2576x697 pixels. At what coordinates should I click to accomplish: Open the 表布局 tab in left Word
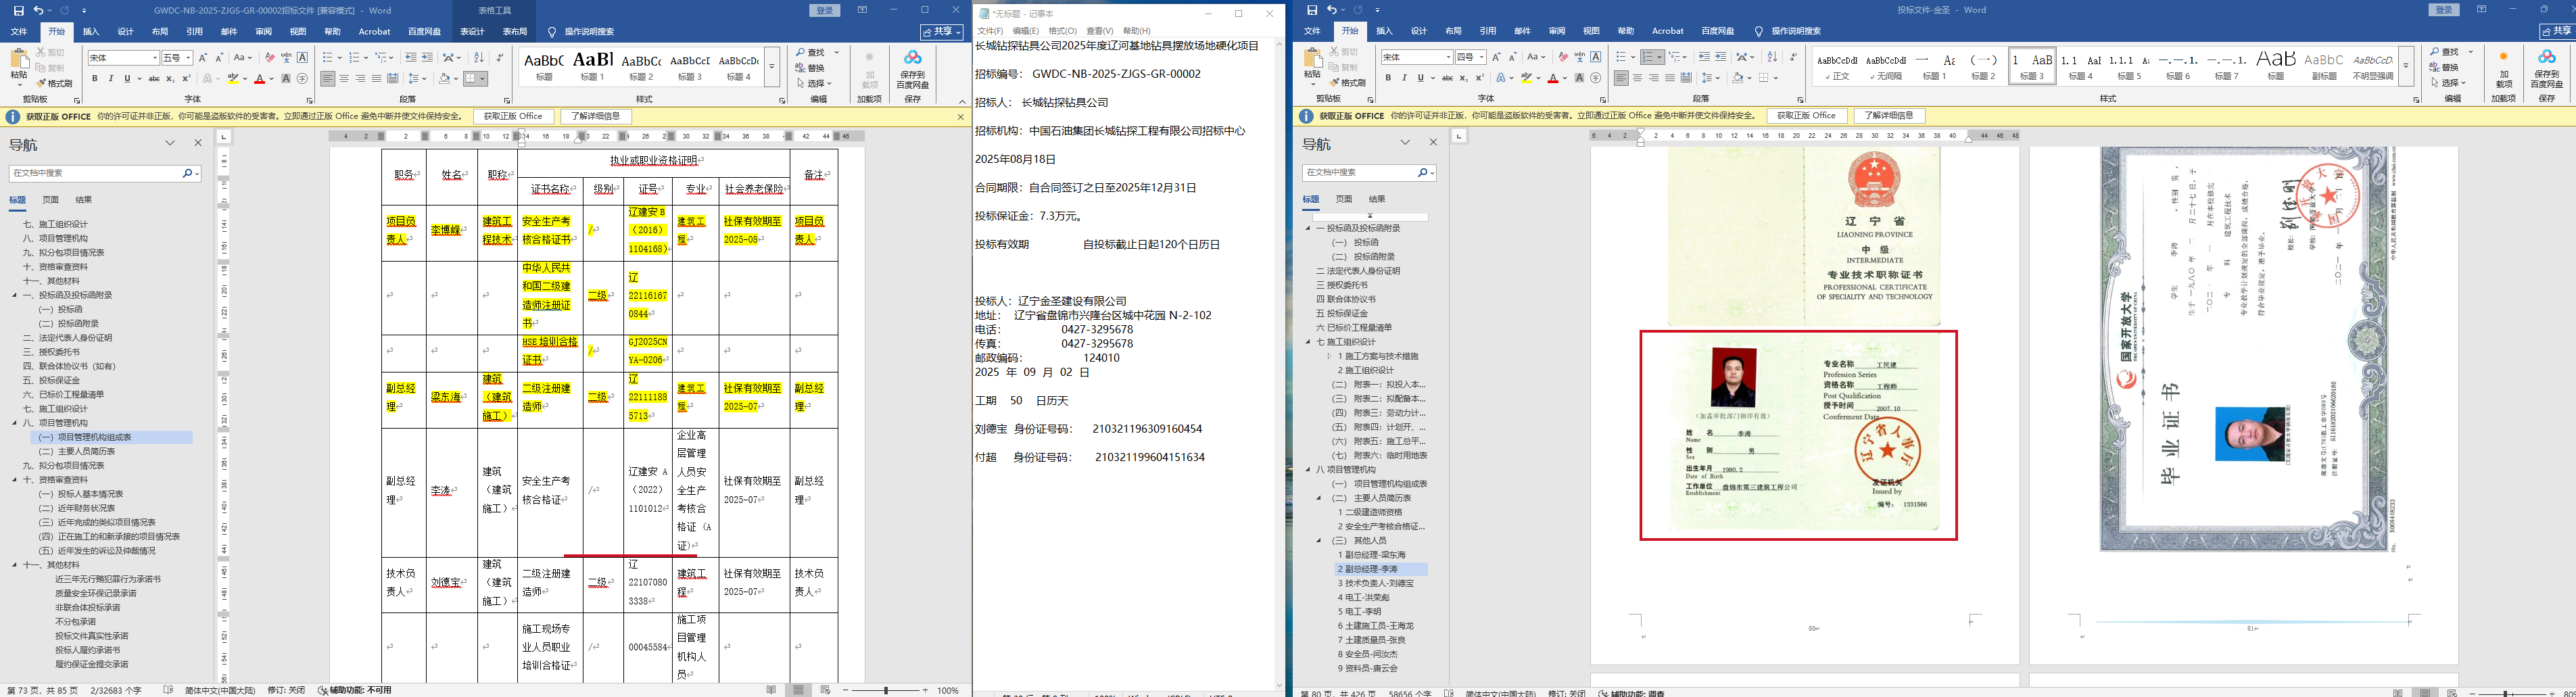(x=515, y=32)
